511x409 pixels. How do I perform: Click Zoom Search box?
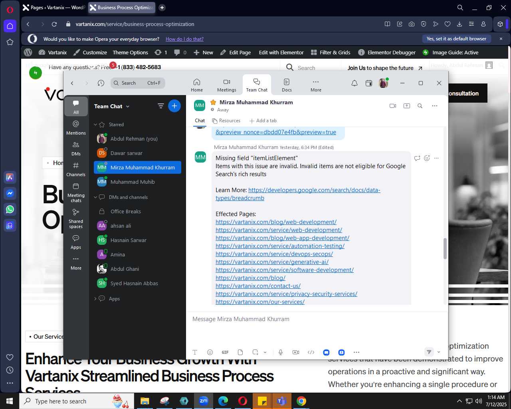(x=138, y=83)
